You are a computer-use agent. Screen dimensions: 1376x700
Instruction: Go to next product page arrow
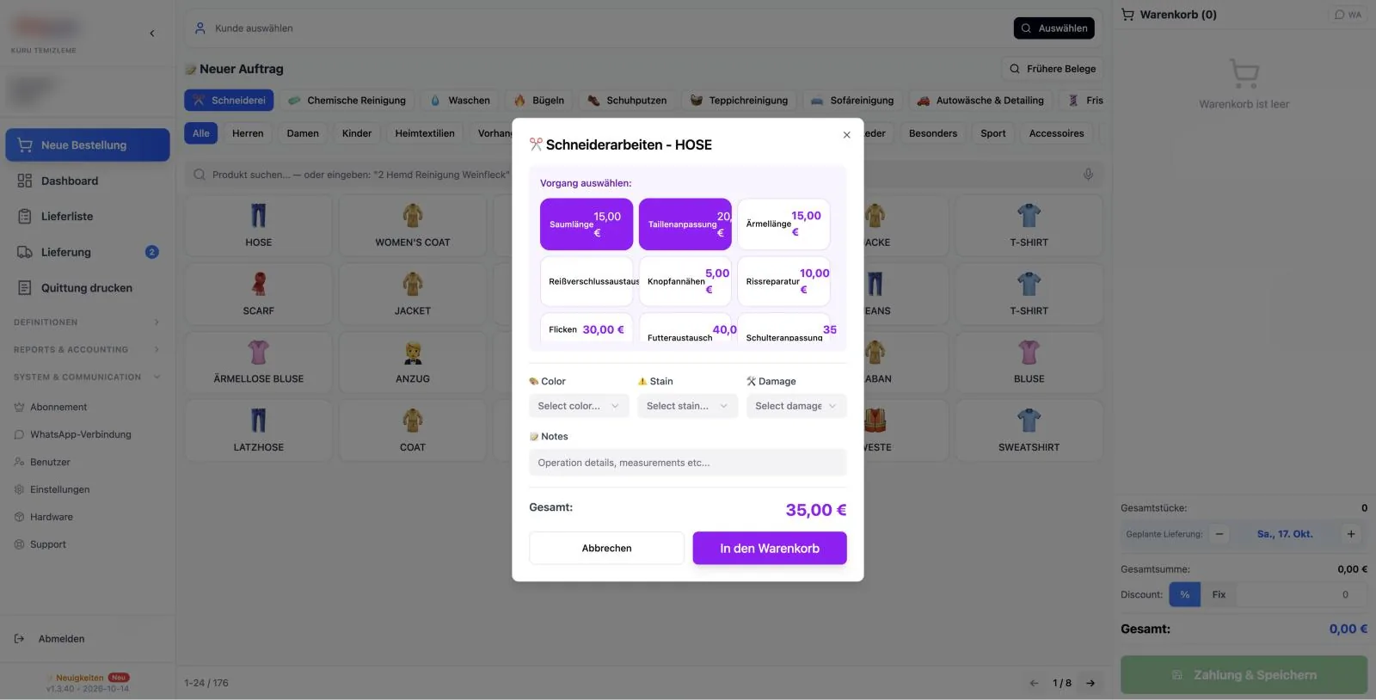tap(1090, 683)
